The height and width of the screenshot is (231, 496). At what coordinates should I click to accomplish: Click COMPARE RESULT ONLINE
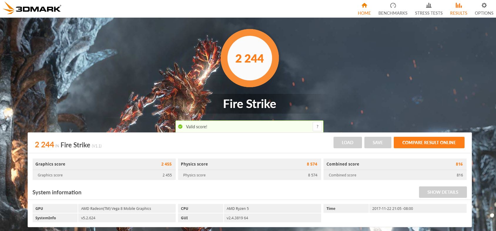coord(429,143)
